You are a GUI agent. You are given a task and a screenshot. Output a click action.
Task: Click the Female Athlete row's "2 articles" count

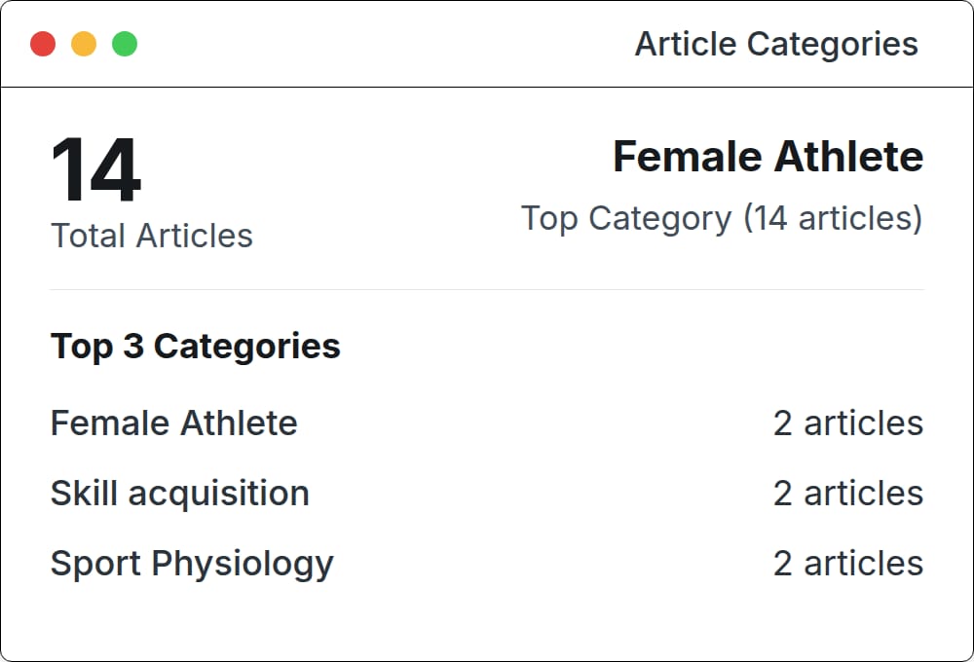(847, 423)
